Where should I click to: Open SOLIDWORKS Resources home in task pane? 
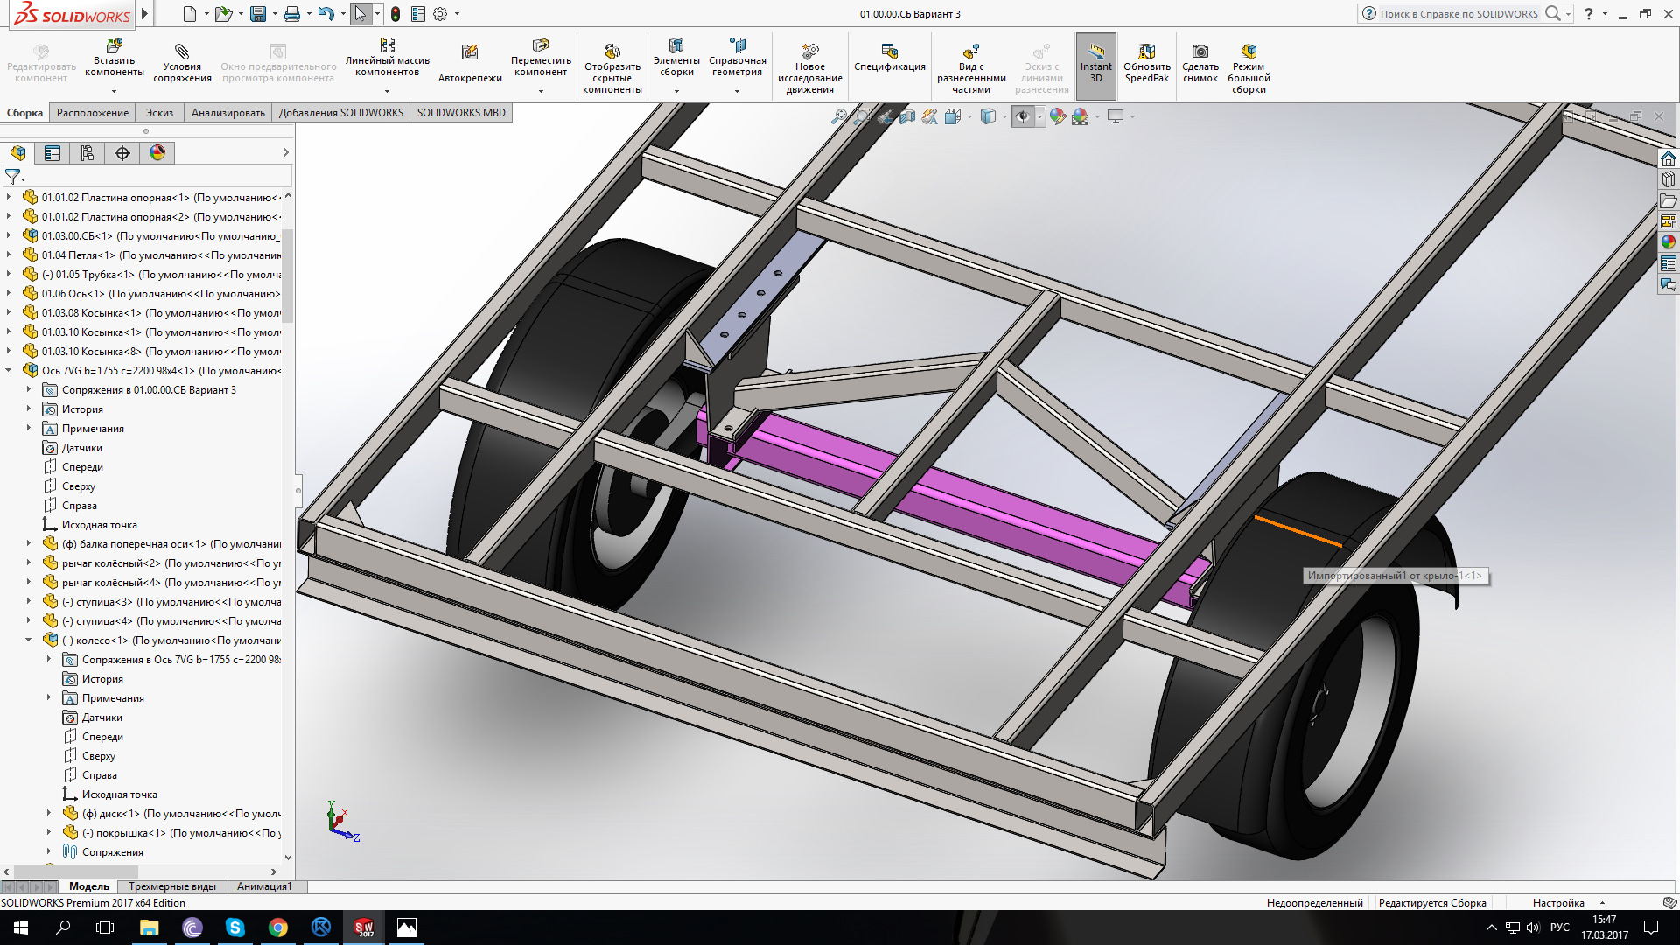[1669, 158]
